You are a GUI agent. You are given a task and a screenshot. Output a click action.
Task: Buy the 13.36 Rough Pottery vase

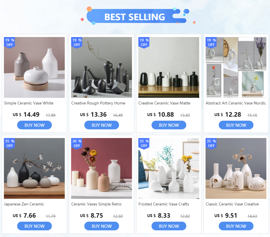(102, 125)
